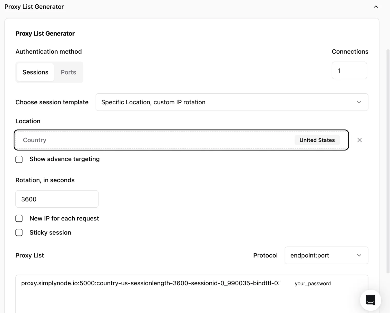Click the Proxy List Generator header title

pos(34,7)
